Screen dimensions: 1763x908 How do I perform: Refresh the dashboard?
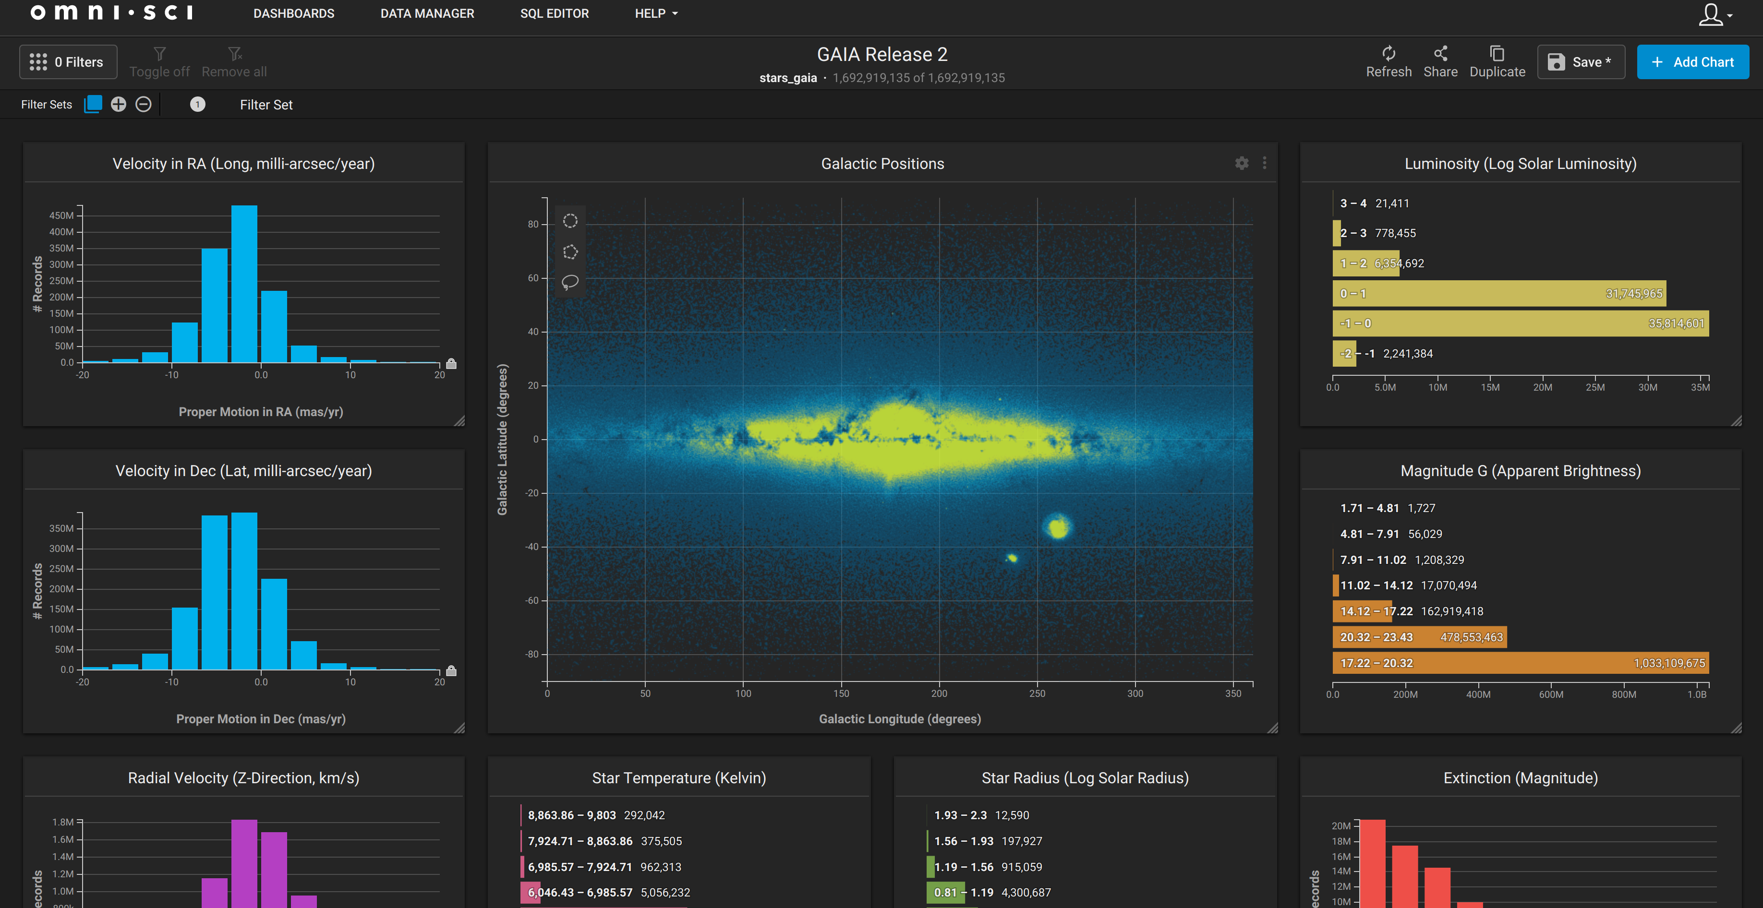pos(1389,62)
